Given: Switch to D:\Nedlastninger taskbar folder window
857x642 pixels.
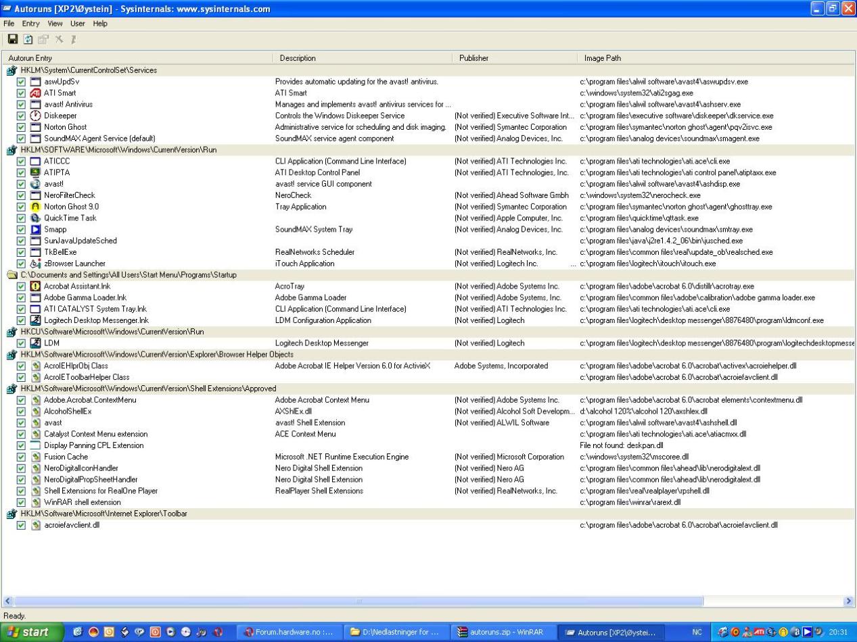Looking at the screenshot, I should click(x=396, y=633).
